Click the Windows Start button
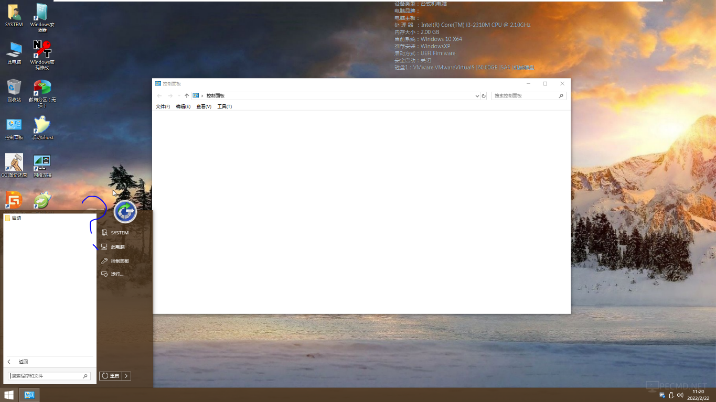This screenshot has height=402, width=716. pos(9,395)
